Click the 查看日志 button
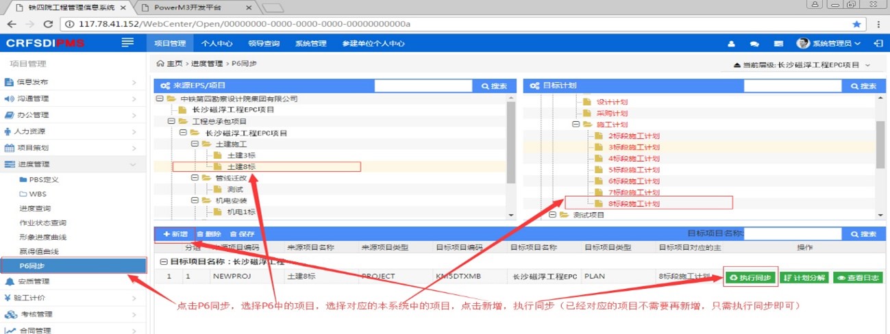This screenshot has width=890, height=334. 858,277
